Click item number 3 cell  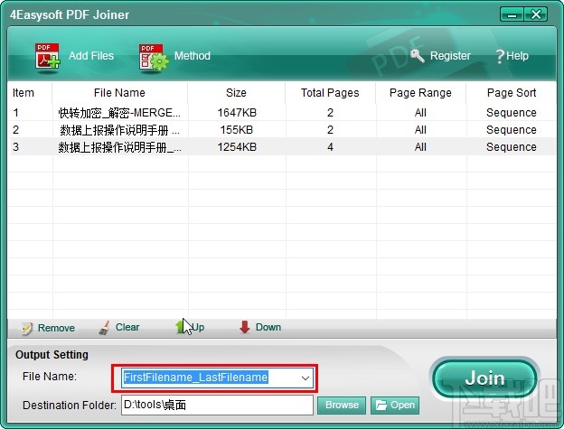(16, 147)
